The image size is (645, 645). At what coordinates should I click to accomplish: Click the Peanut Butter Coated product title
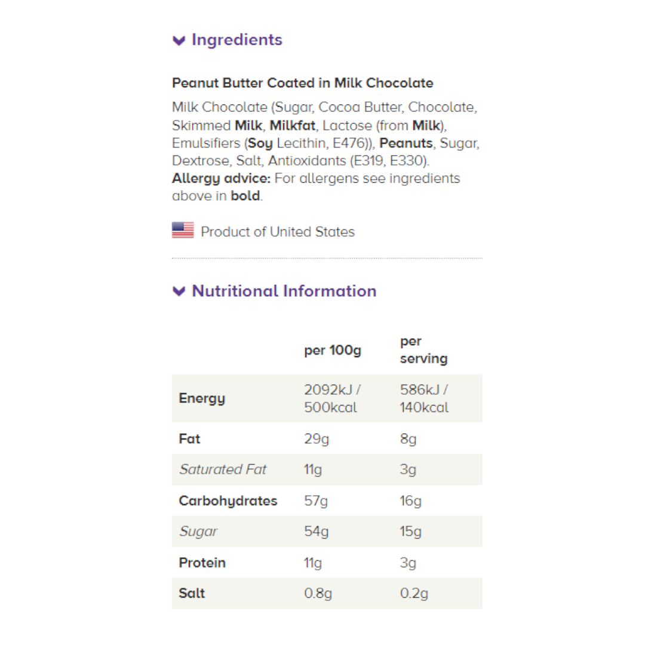pyautogui.click(x=303, y=83)
